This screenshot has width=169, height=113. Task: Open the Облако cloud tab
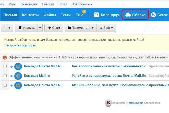135,15
